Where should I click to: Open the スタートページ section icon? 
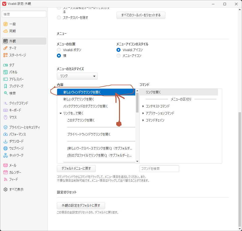pos(6,55)
